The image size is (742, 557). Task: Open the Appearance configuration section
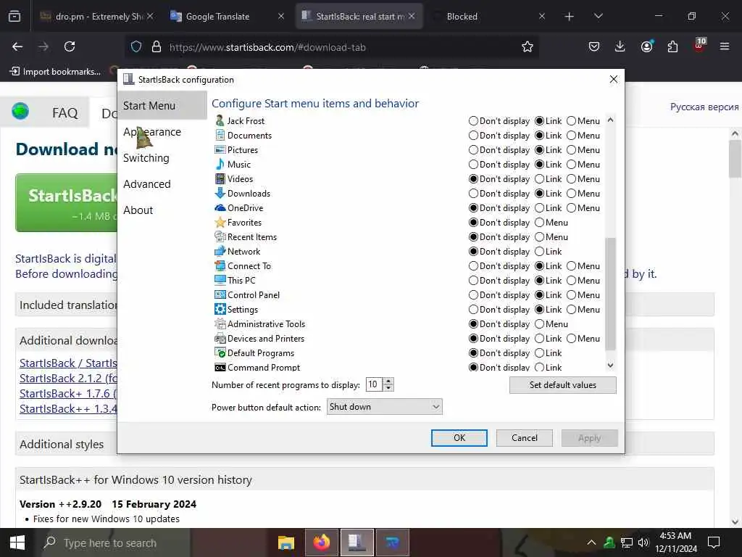162,132
